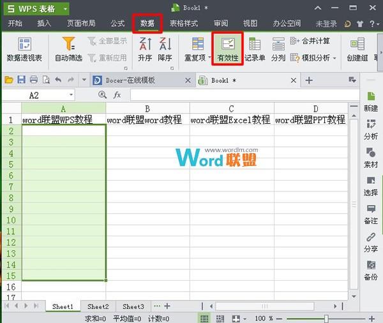Click 备份 backup in the sidebar

pos(370,270)
